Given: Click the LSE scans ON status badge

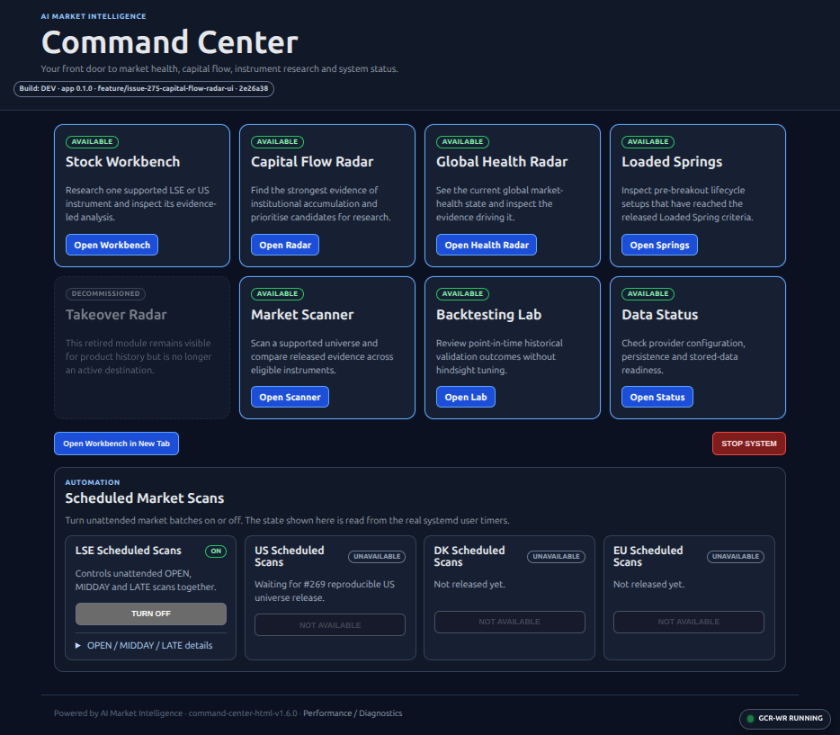Looking at the screenshot, I should pyautogui.click(x=216, y=551).
